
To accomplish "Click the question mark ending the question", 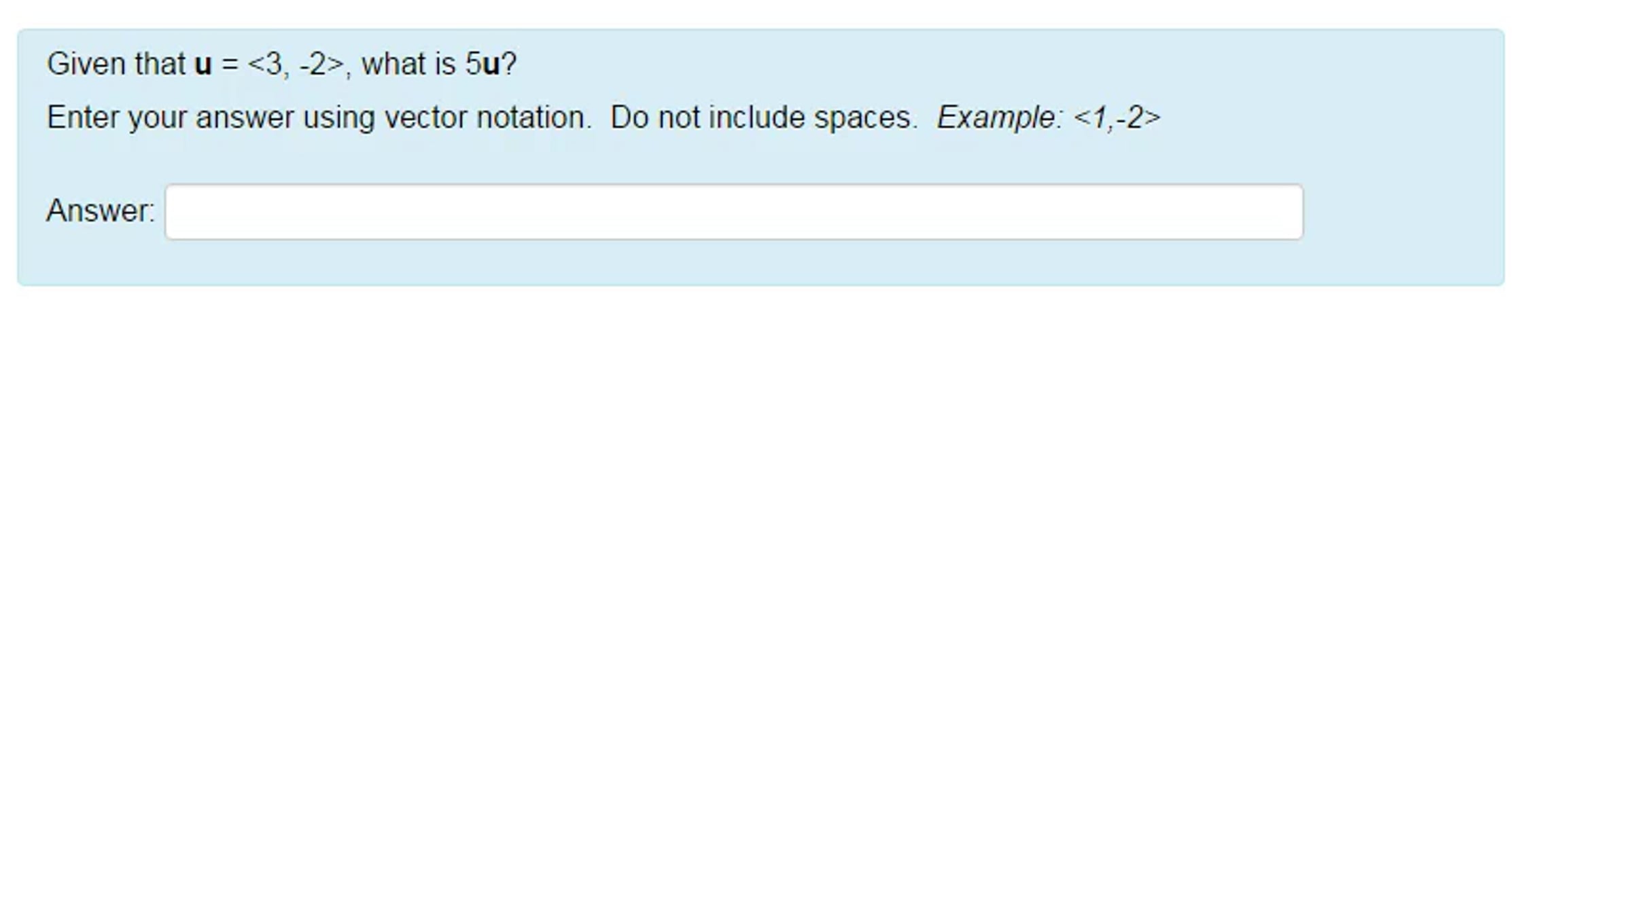I will 509,65.
